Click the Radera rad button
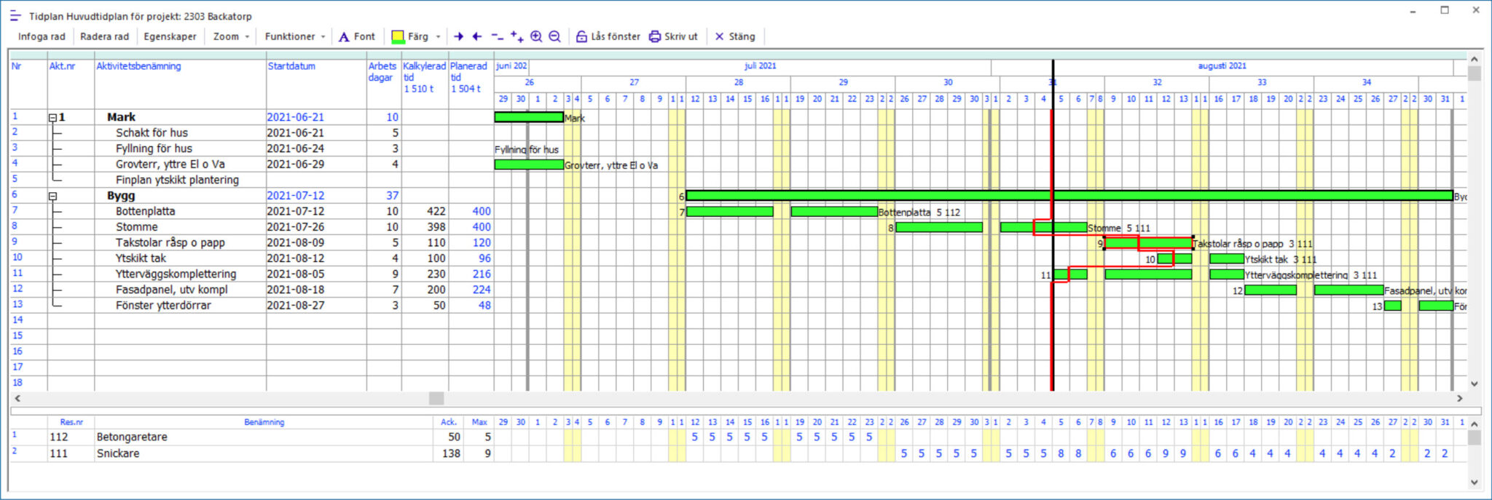The image size is (1492, 500). click(104, 36)
